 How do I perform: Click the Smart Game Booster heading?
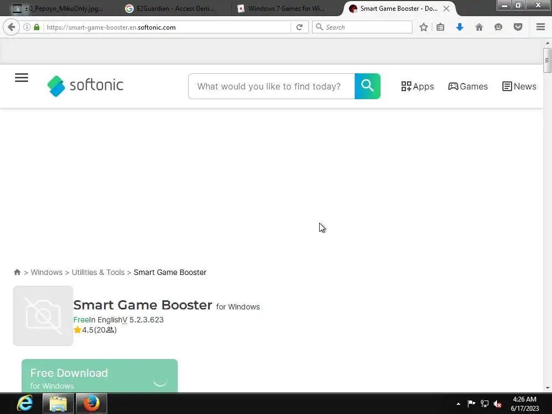[142, 305]
